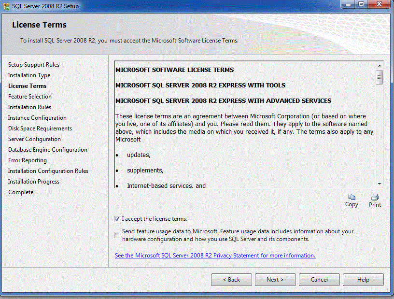Select the Installation Progress step
394x299 pixels.
point(34,182)
